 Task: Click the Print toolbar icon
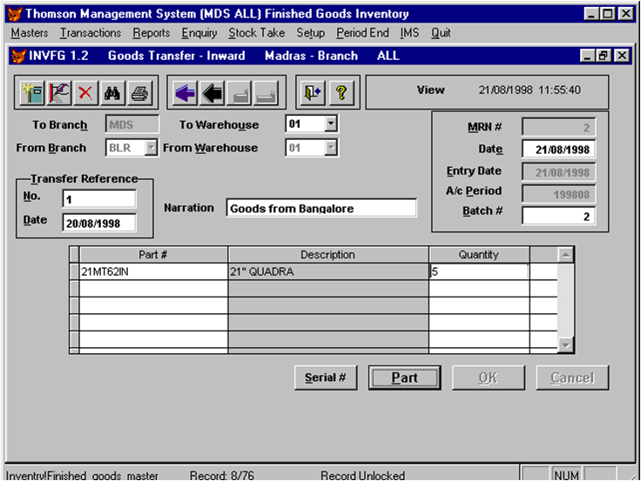[x=140, y=93]
